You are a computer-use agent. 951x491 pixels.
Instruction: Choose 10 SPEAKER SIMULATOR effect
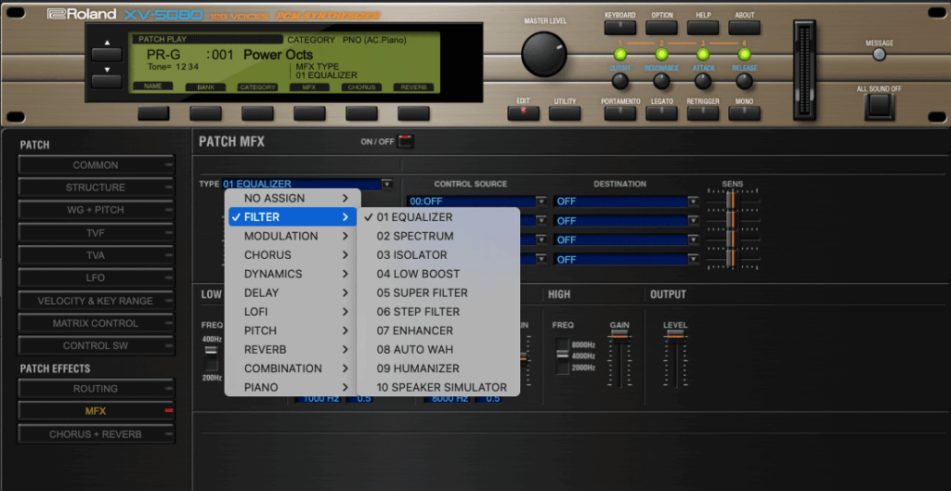click(438, 387)
